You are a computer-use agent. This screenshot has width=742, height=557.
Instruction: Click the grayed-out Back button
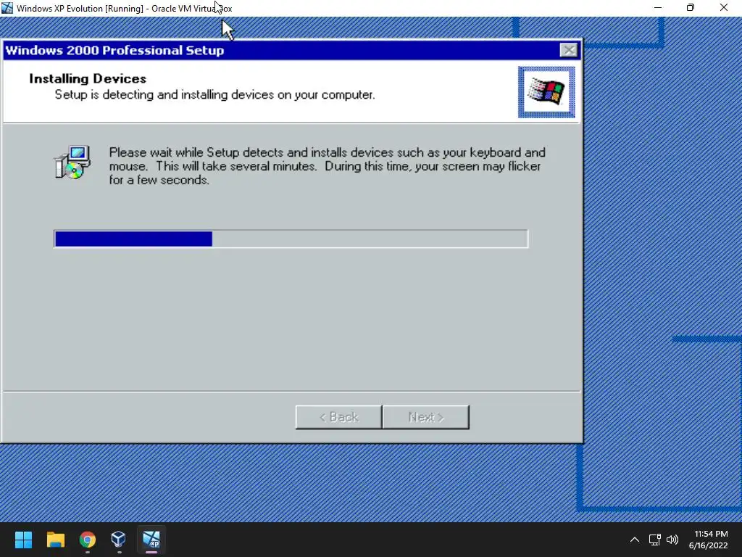(339, 417)
